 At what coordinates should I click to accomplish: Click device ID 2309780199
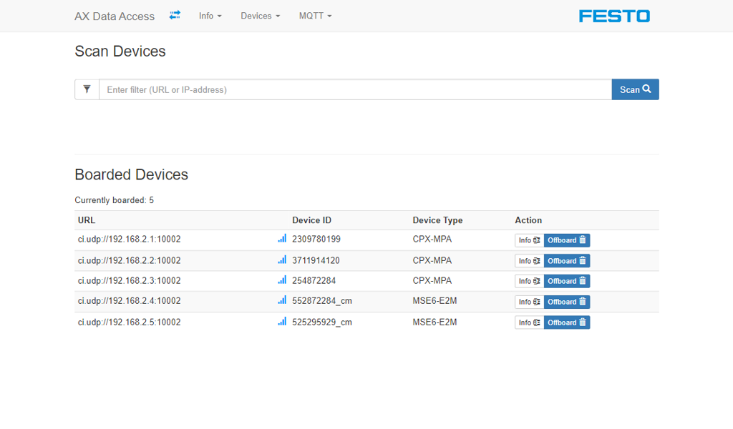[316, 239]
